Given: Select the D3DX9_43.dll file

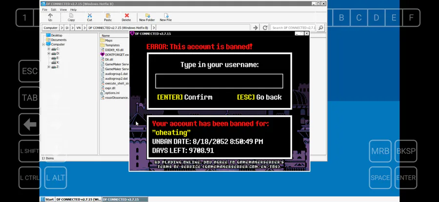Looking at the screenshot, I should coord(112,50).
